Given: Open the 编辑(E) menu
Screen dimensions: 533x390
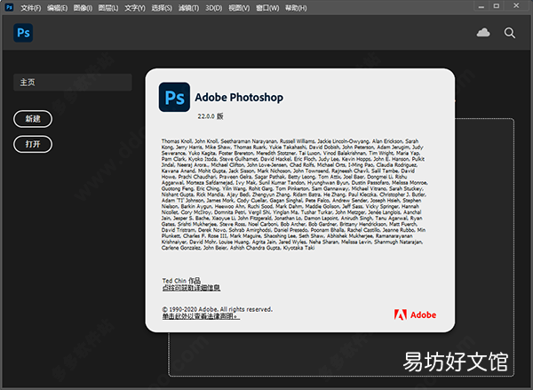Looking at the screenshot, I should pos(57,8).
